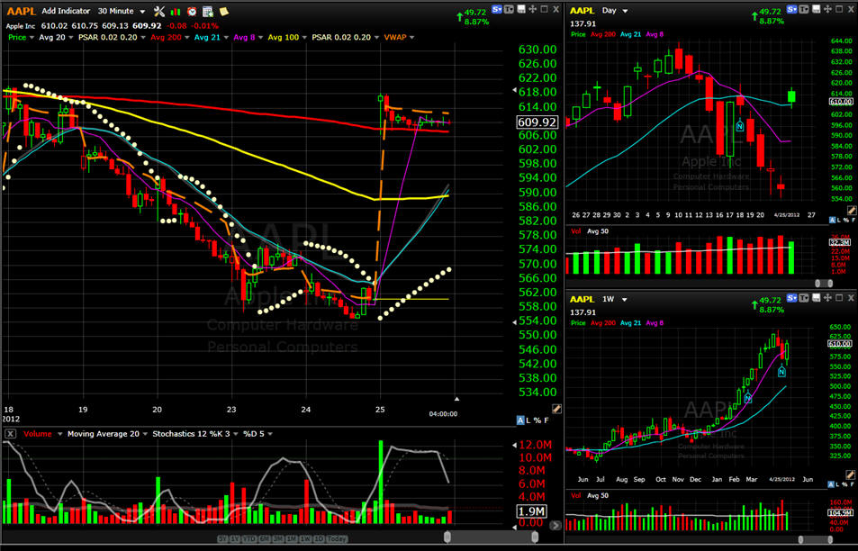Click the AAPL symbol in the Day chart

583,11
